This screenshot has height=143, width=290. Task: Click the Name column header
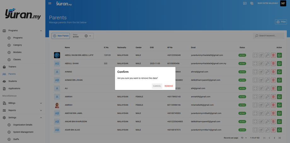tap(67, 48)
